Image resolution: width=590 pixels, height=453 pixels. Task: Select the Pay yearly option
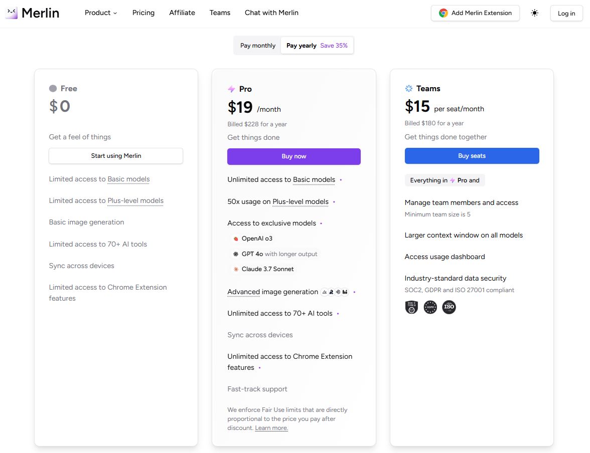coord(301,45)
